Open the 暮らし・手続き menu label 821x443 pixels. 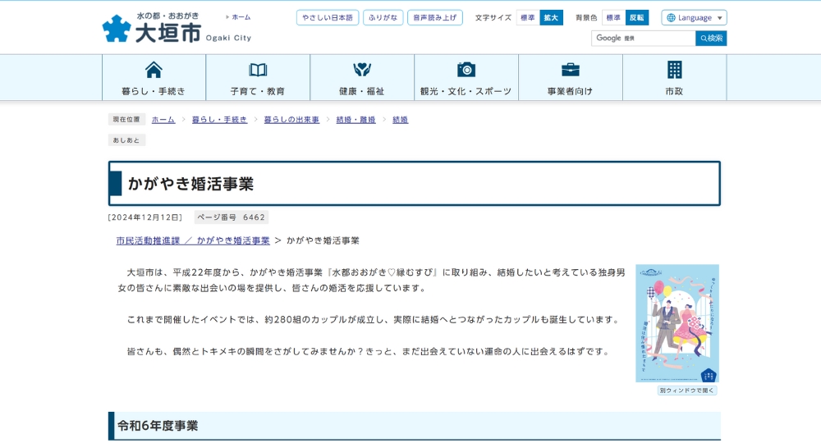point(154,91)
